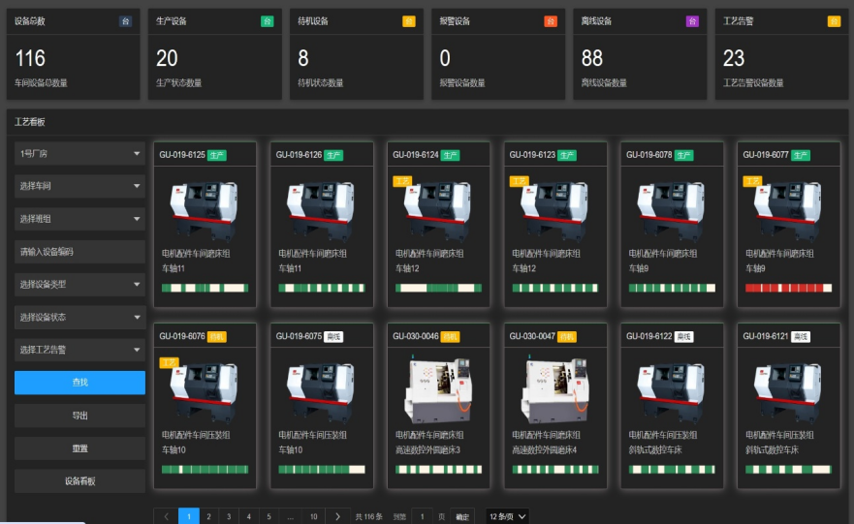The image size is (854, 524).
Task: Change page size via 12条/页 selector
Action: 508,516
